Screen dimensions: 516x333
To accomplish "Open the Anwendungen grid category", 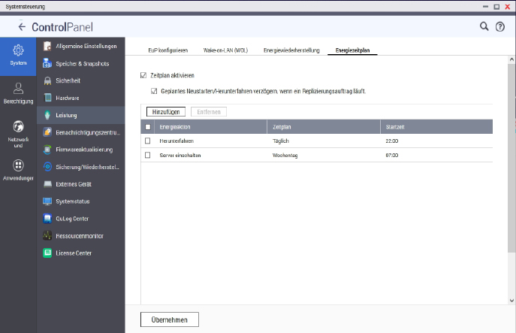I will 18,170.
